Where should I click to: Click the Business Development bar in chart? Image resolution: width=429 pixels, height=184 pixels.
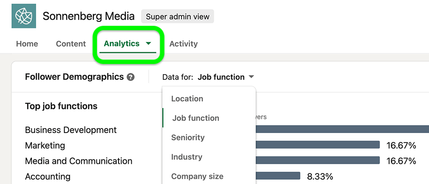[x=342, y=129]
